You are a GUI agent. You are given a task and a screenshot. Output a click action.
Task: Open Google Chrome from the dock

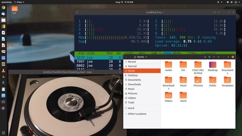3,8
